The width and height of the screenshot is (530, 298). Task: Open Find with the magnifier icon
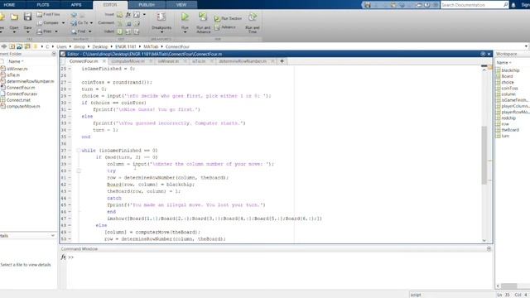pyautogui.click(x=74, y=31)
